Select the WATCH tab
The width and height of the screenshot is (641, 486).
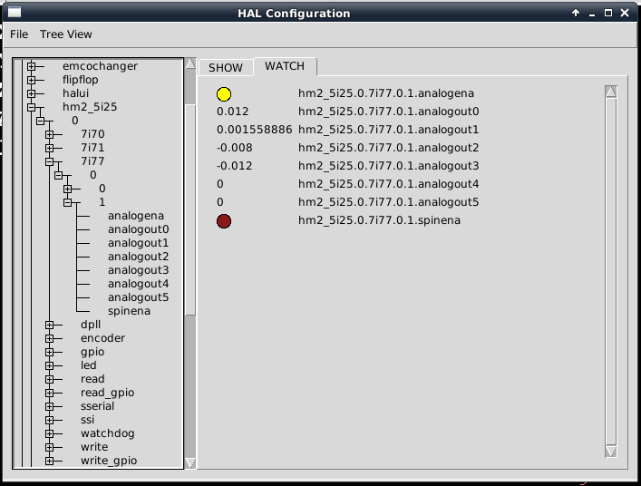285,66
